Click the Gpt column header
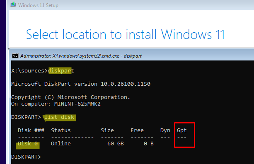Image resolution: width=254 pixels, height=164 pixels. (x=182, y=130)
